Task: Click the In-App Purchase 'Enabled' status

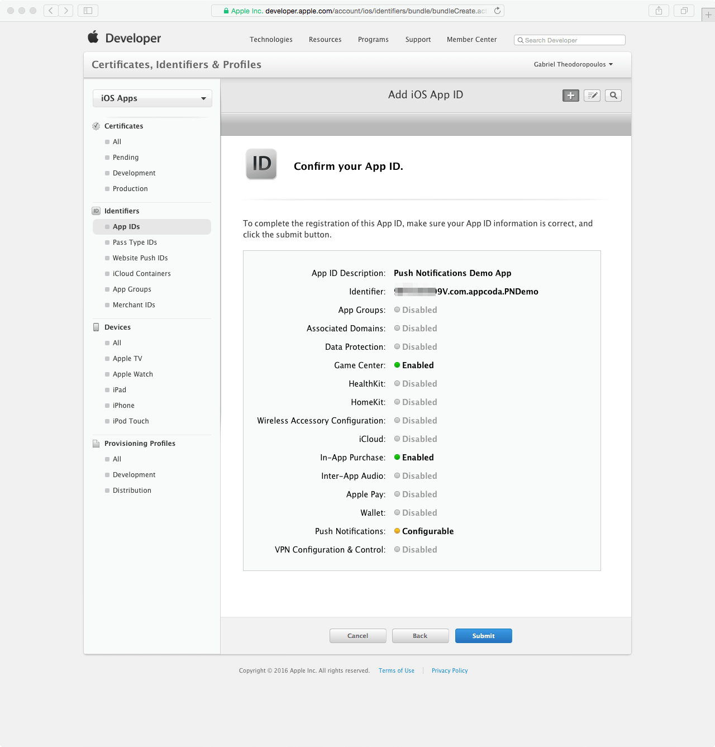Action: click(414, 458)
